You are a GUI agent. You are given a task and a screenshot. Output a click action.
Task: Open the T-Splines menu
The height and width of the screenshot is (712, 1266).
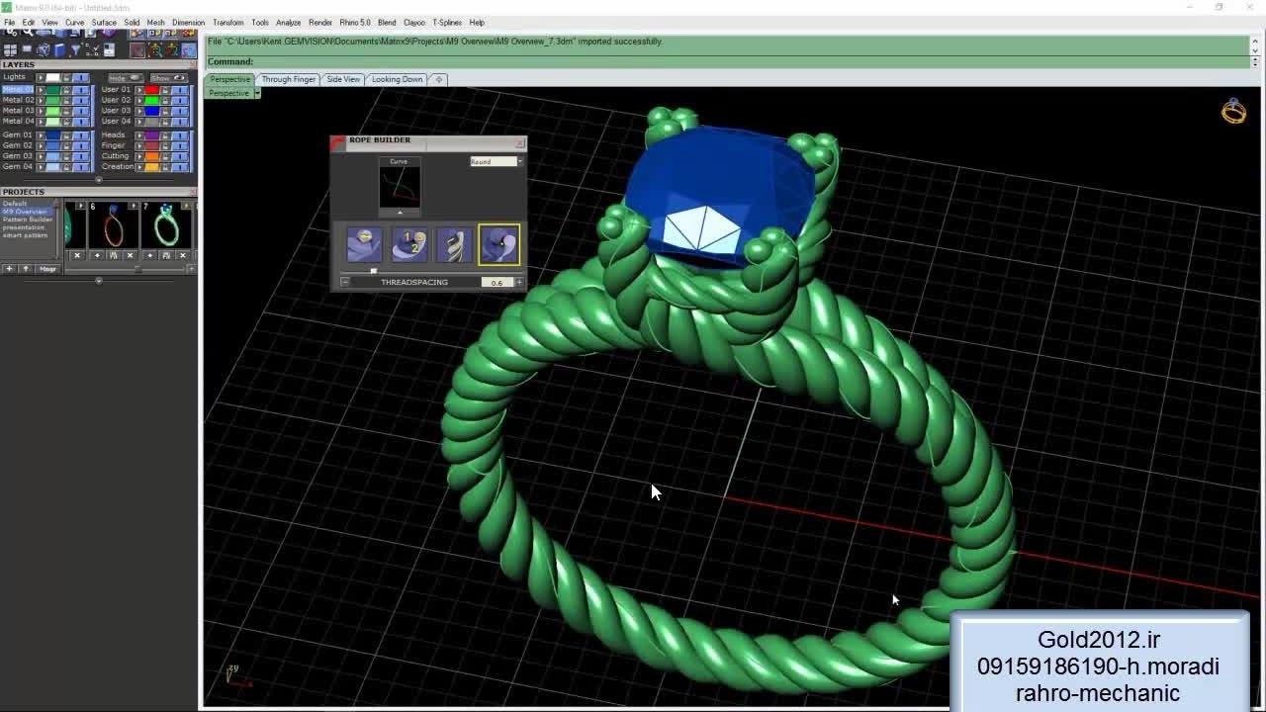(x=446, y=22)
